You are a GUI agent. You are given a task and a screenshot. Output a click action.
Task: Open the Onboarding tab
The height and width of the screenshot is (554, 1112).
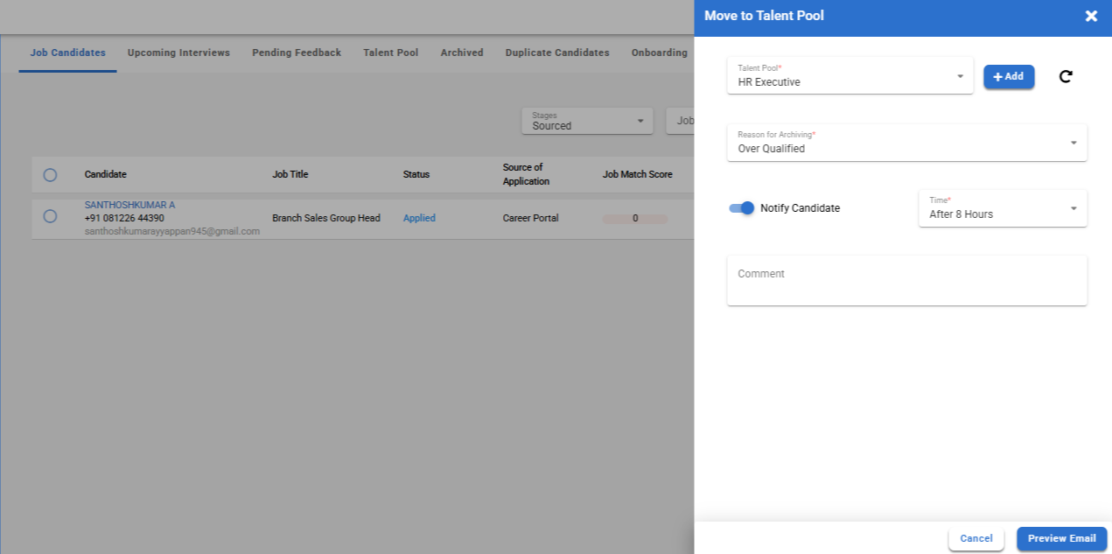point(660,53)
